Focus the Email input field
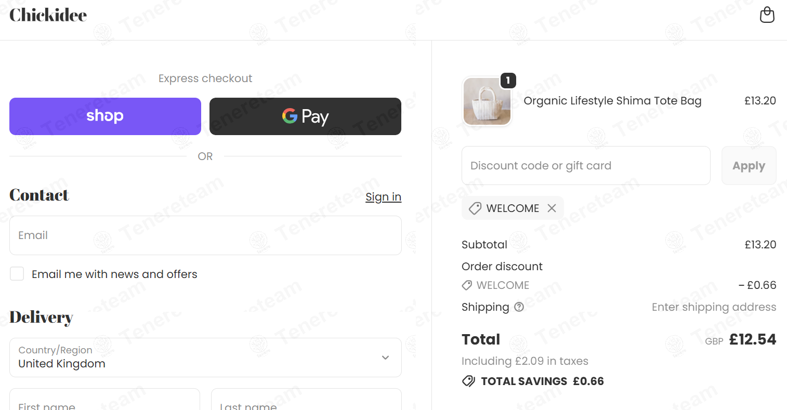Screen dimensions: 787x410 (205, 235)
